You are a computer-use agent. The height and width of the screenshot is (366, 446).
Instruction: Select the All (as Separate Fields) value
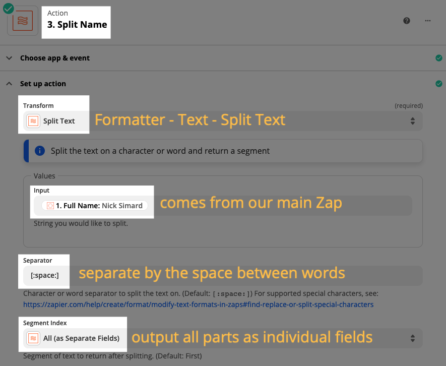coord(81,338)
